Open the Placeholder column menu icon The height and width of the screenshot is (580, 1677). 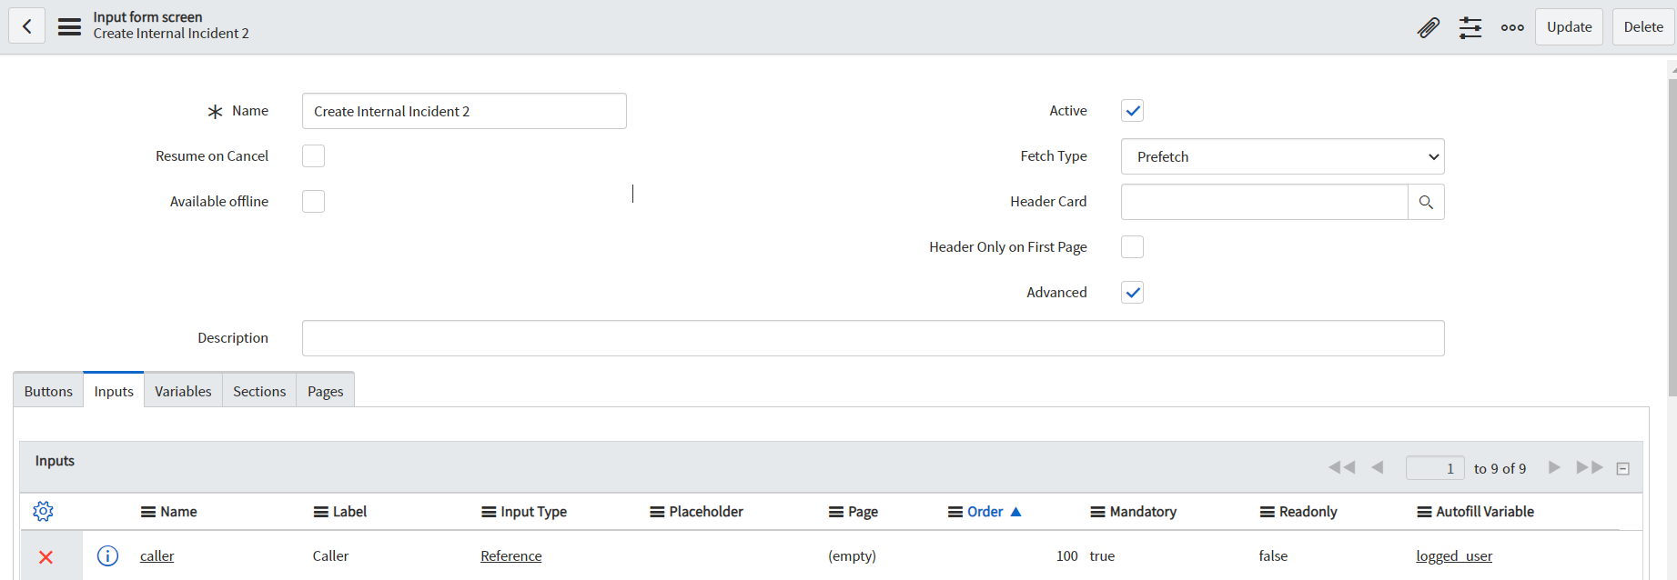tap(657, 512)
